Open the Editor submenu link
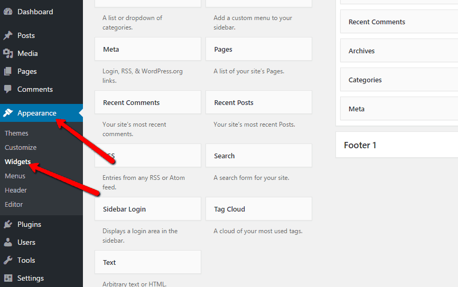The width and height of the screenshot is (458, 287). pyautogui.click(x=14, y=205)
